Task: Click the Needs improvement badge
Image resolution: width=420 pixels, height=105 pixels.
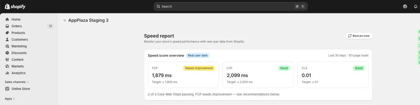Action: coord(199,68)
